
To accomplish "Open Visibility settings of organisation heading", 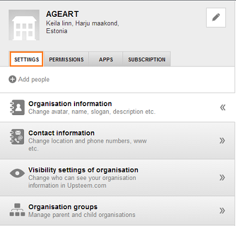I will click(83, 170).
